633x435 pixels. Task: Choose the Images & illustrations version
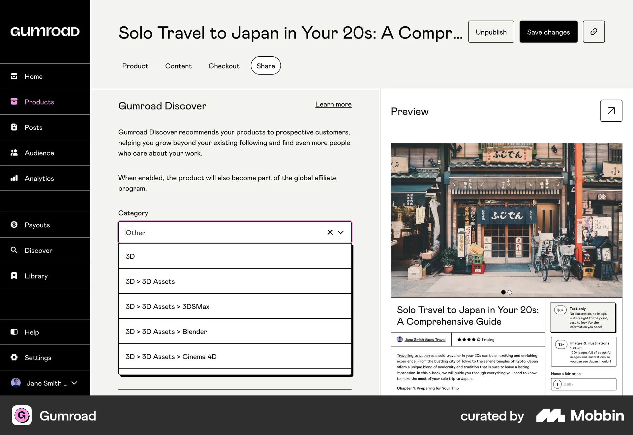pos(583,352)
